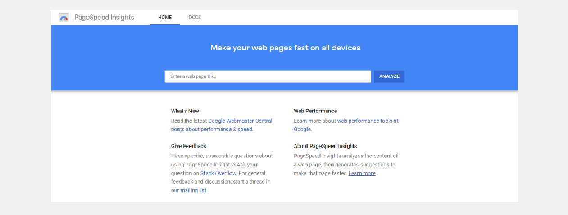
Task: Click 'PageSpeed Insights analyzes the content' text
Action: (345, 156)
